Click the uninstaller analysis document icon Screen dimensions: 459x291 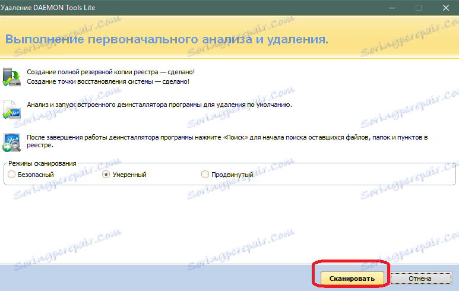tap(12, 110)
